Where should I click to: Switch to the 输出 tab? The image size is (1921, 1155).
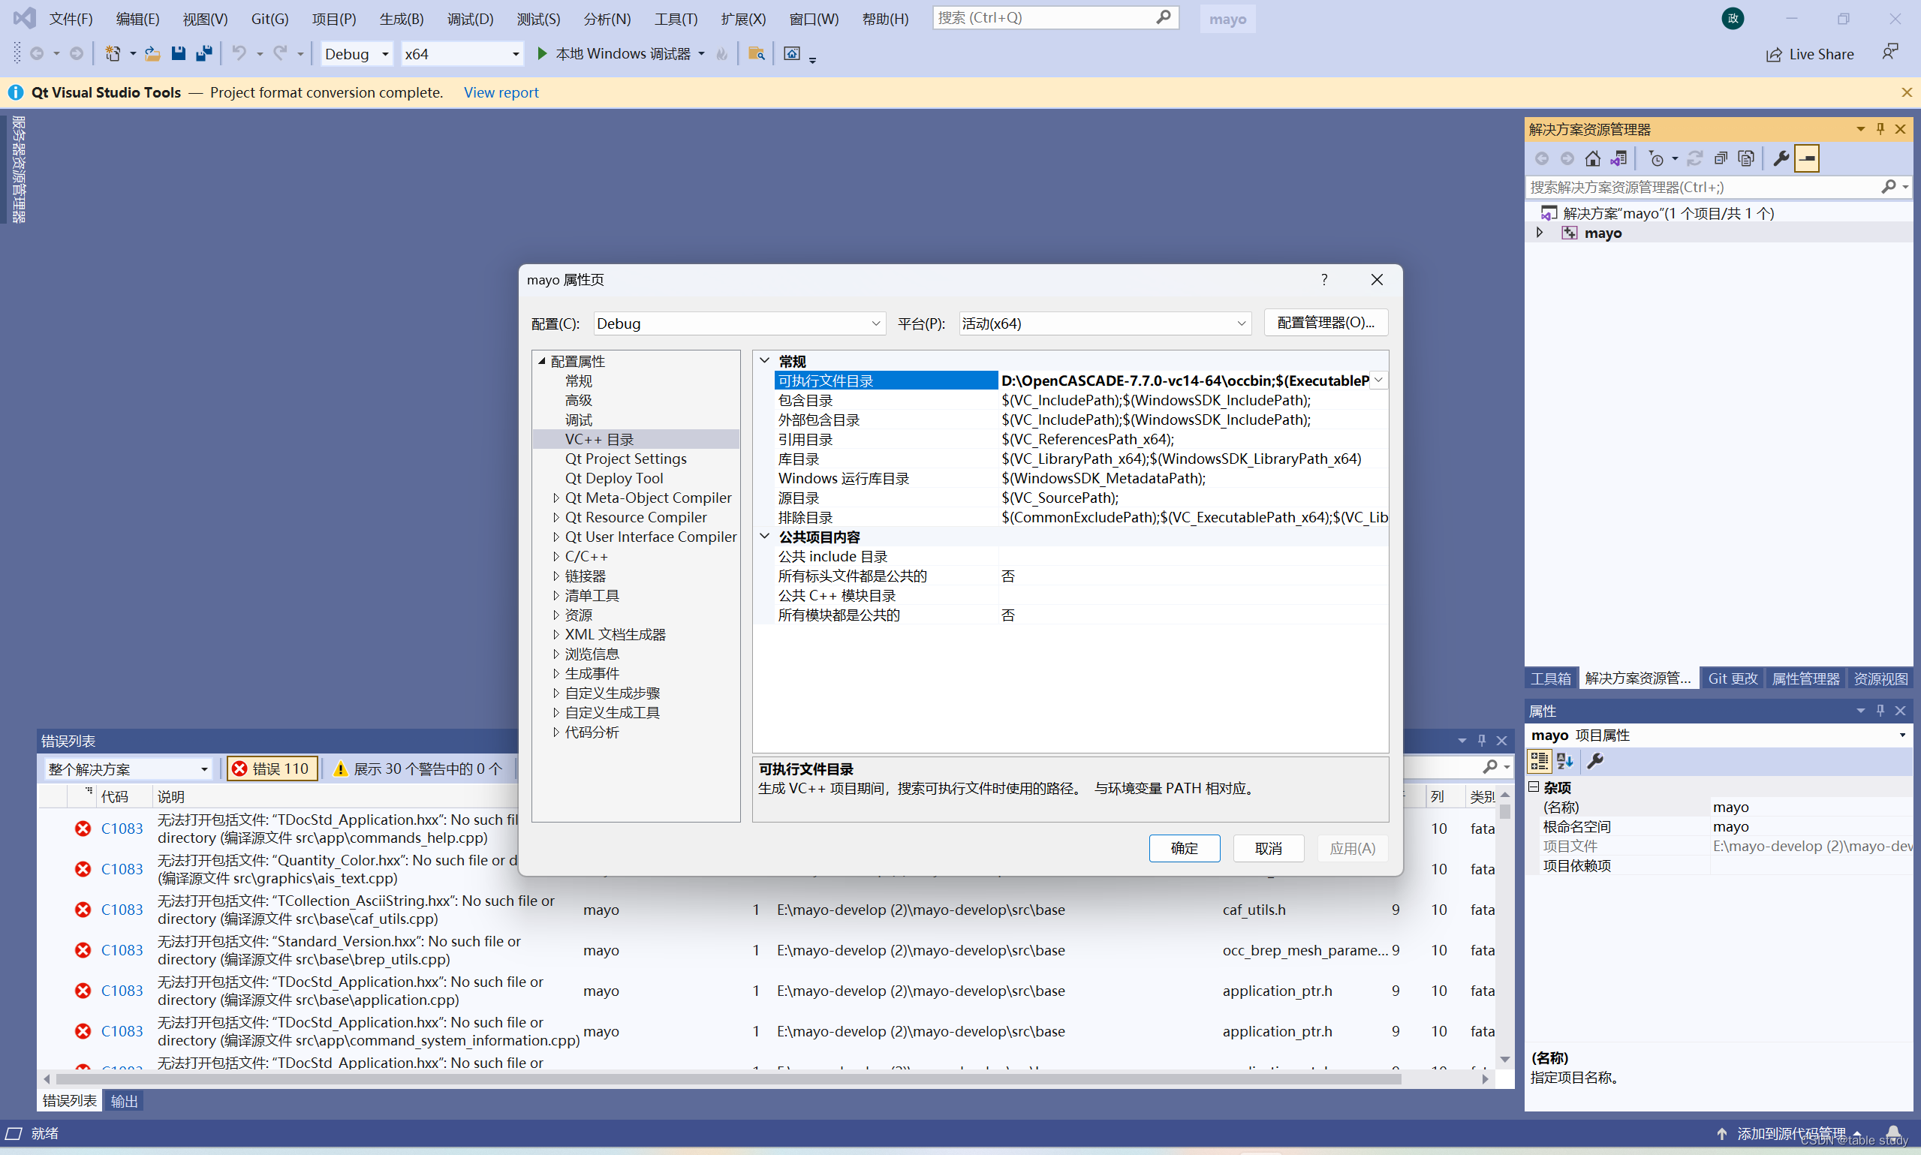124,1100
